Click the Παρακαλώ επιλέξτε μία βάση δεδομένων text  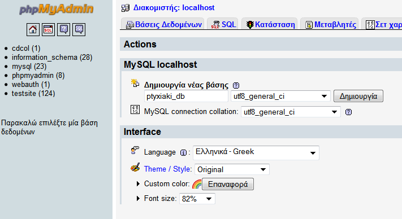tap(50, 128)
